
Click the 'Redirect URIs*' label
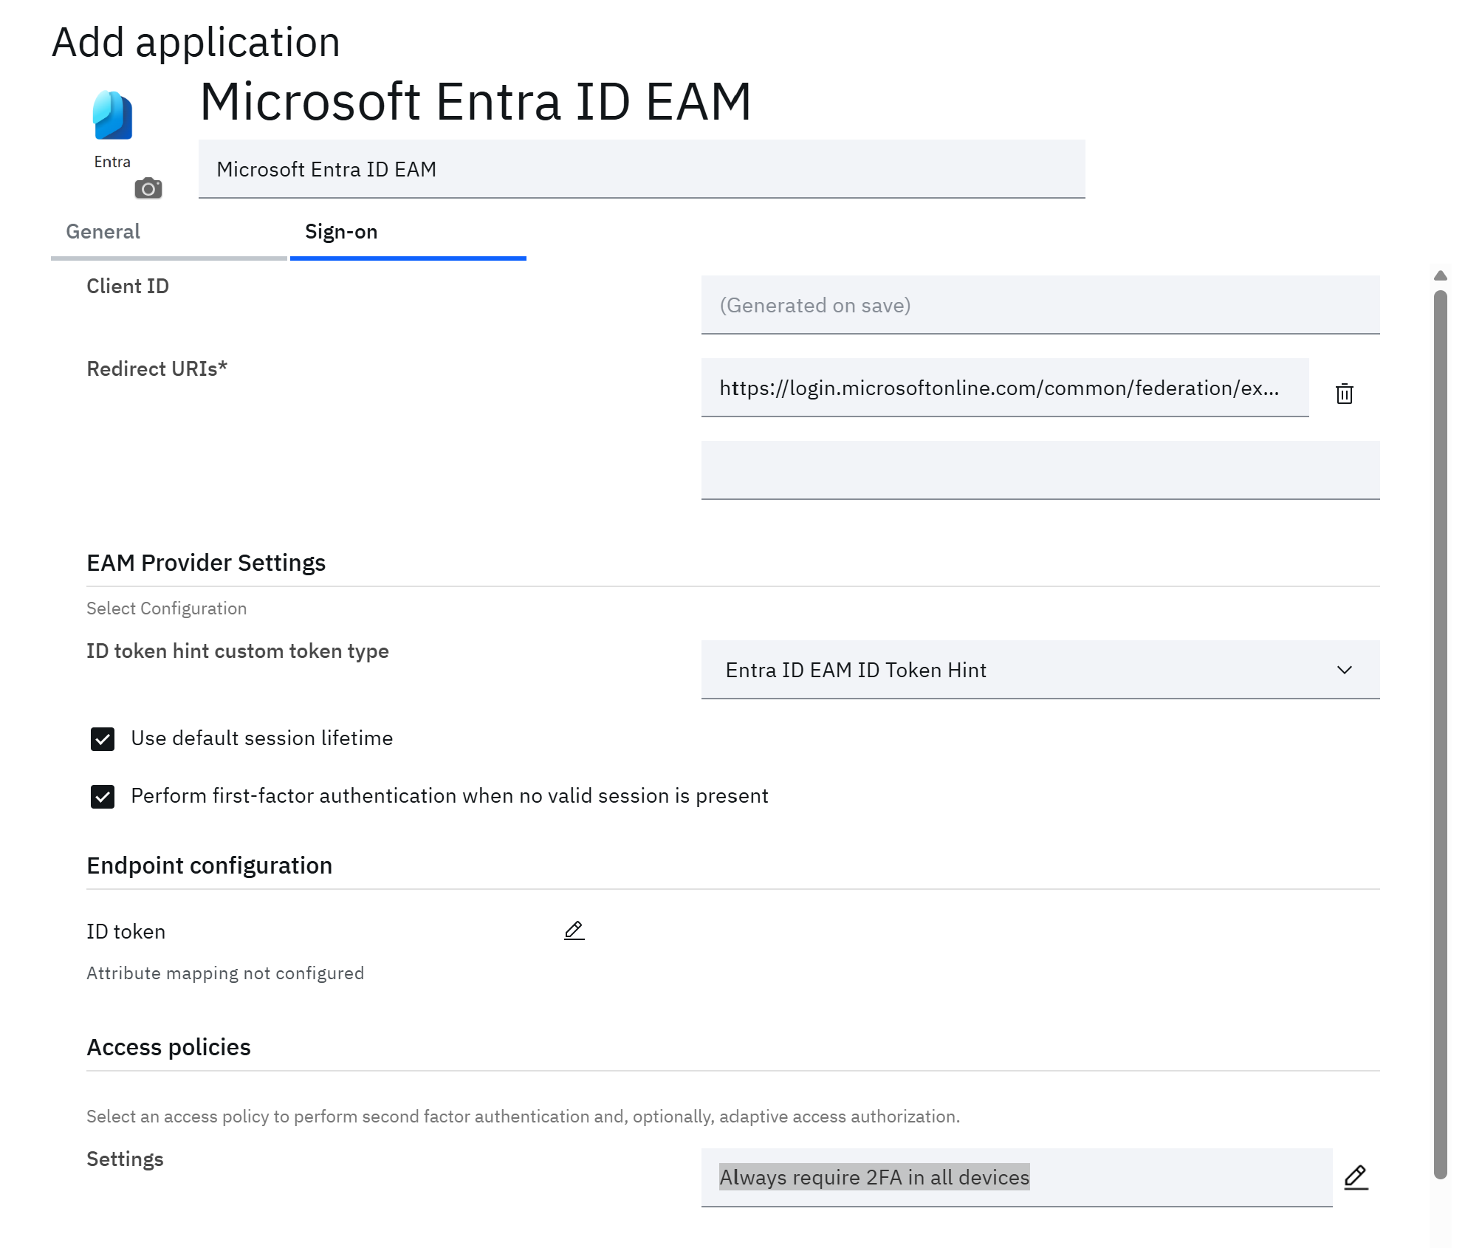pyautogui.click(x=157, y=368)
